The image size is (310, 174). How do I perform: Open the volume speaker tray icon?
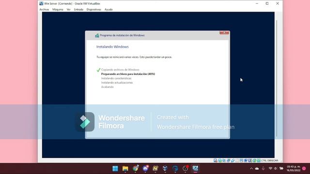276,169
